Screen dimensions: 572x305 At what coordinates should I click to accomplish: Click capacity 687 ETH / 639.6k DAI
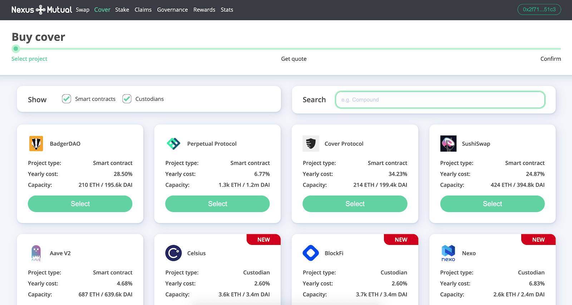point(105,294)
